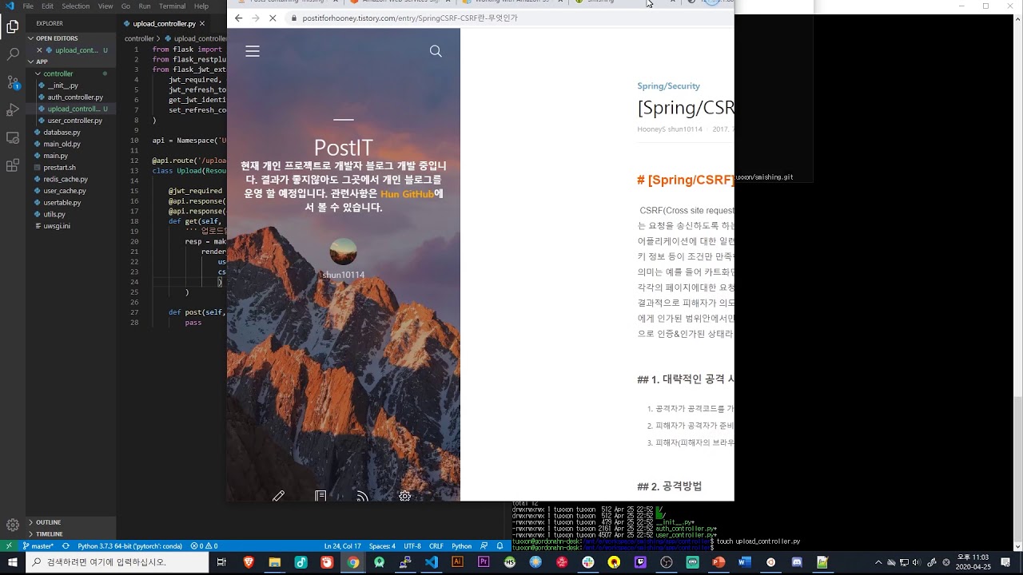Image resolution: width=1023 pixels, height=575 pixels.
Task: Click the errors and warnings count
Action: [204, 546]
